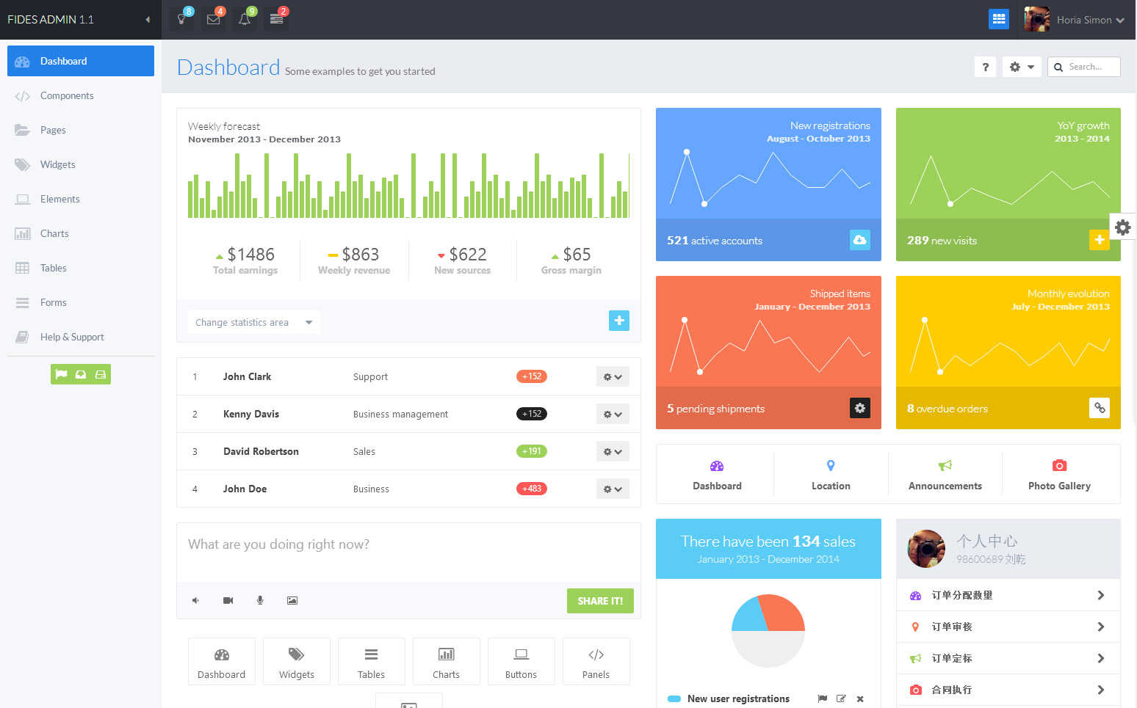The height and width of the screenshot is (708, 1137).
Task: Open the tasks list icon with badge 2
Action: click(x=276, y=19)
